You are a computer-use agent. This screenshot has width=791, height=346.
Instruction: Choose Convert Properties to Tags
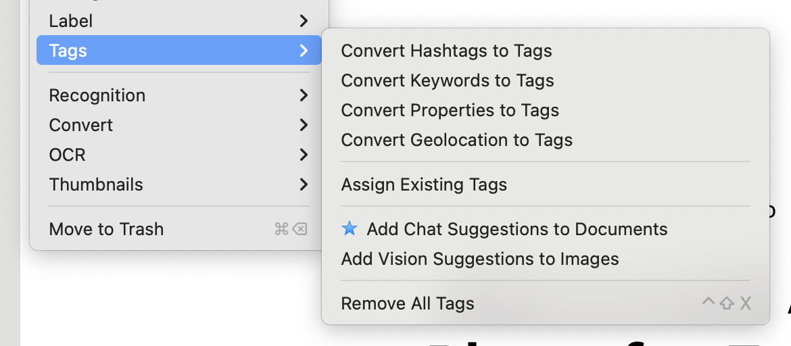(x=450, y=110)
